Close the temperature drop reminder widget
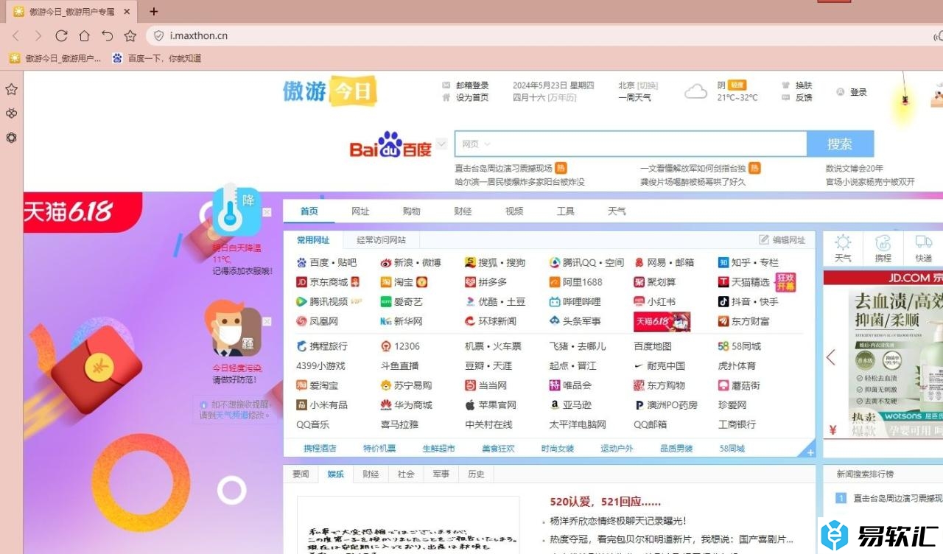Image resolution: width=943 pixels, height=554 pixels. click(267, 212)
